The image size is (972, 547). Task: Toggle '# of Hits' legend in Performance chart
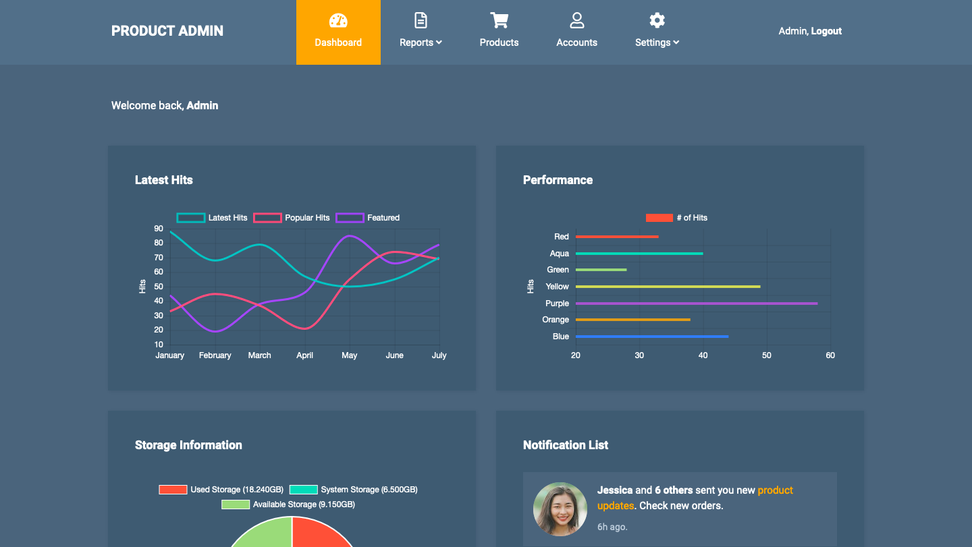[676, 218]
